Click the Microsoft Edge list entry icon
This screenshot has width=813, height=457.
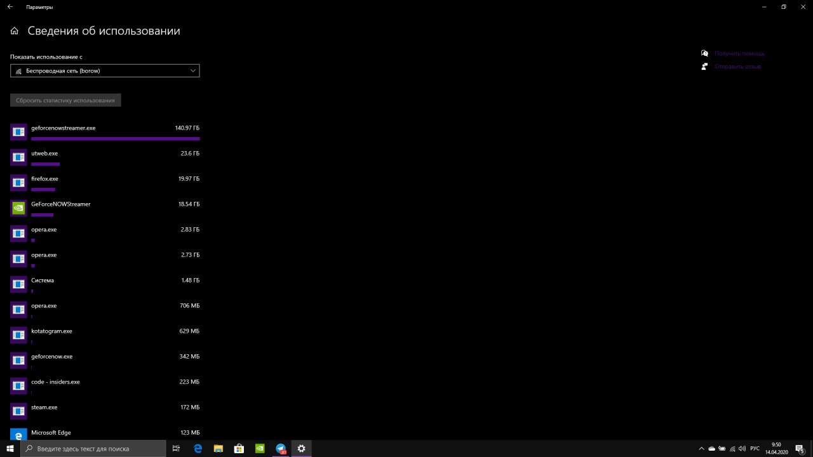click(x=18, y=435)
